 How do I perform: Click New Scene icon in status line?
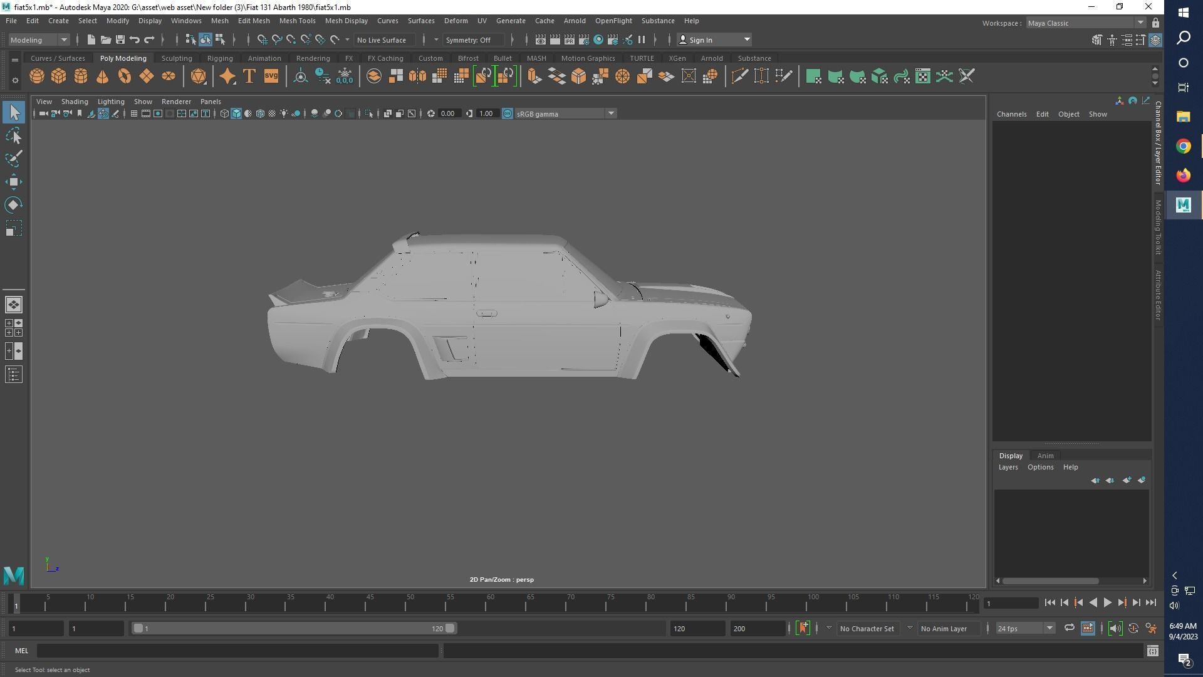[x=91, y=39]
